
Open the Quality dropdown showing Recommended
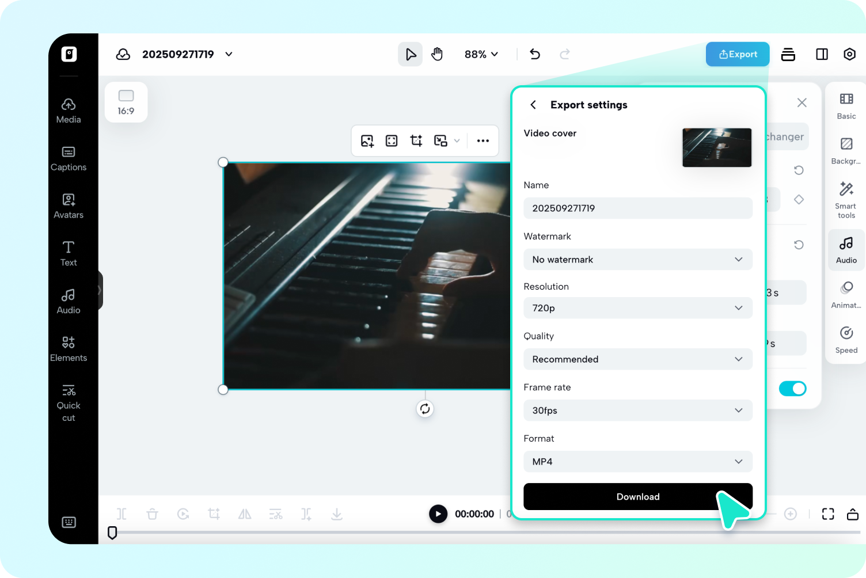pos(638,359)
